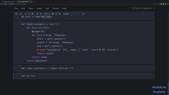169x95 pixels.
Task: Interrupt the kernel with stop icon
Action: 53,14
